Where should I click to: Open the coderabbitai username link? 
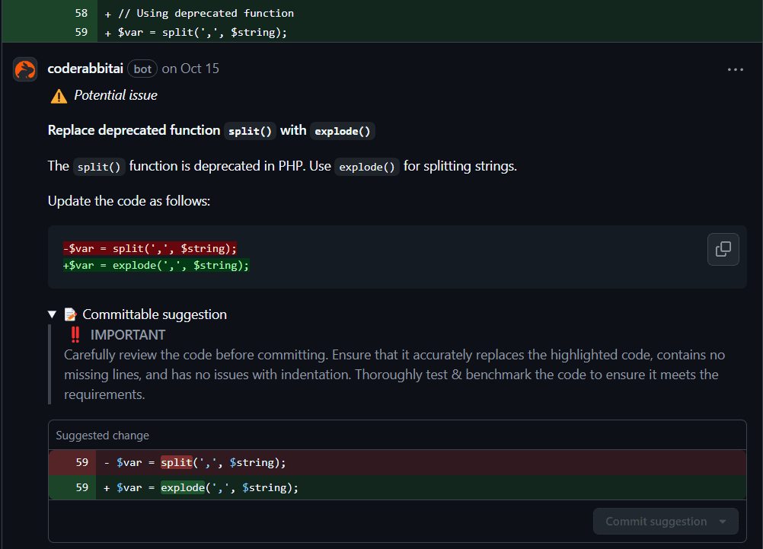click(x=85, y=69)
